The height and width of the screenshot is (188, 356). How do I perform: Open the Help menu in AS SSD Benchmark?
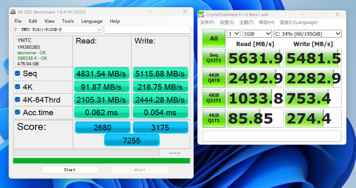(x=115, y=21)
